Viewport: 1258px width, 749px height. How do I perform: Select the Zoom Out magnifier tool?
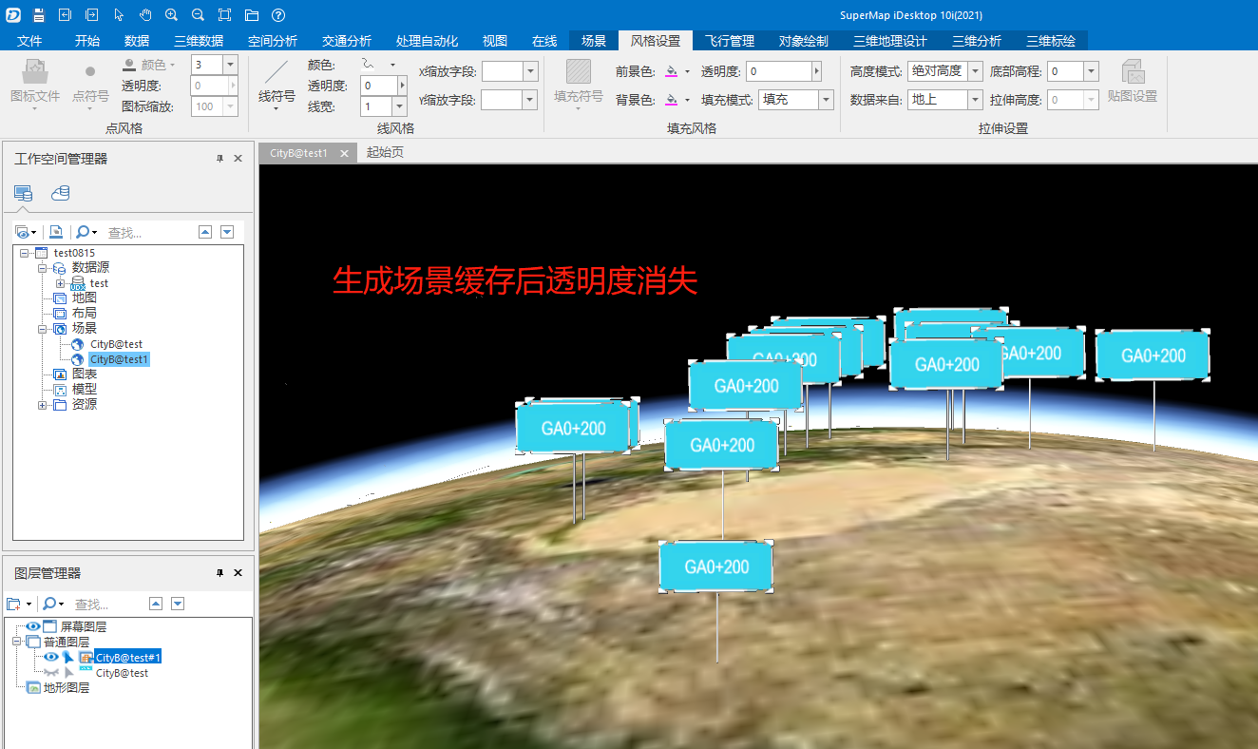coord(198,15)
